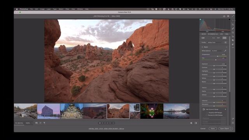
Task: Select the lake reflection thumbnail in filmstrip
Action: point(176,111)
